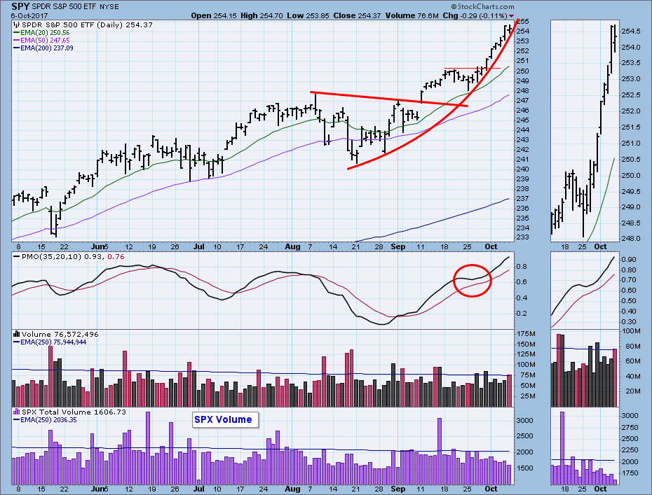Click the thin red horizontal resistance line near 250
The height and width of the screenshot is (495, 652).
click(x=473, y=68)
